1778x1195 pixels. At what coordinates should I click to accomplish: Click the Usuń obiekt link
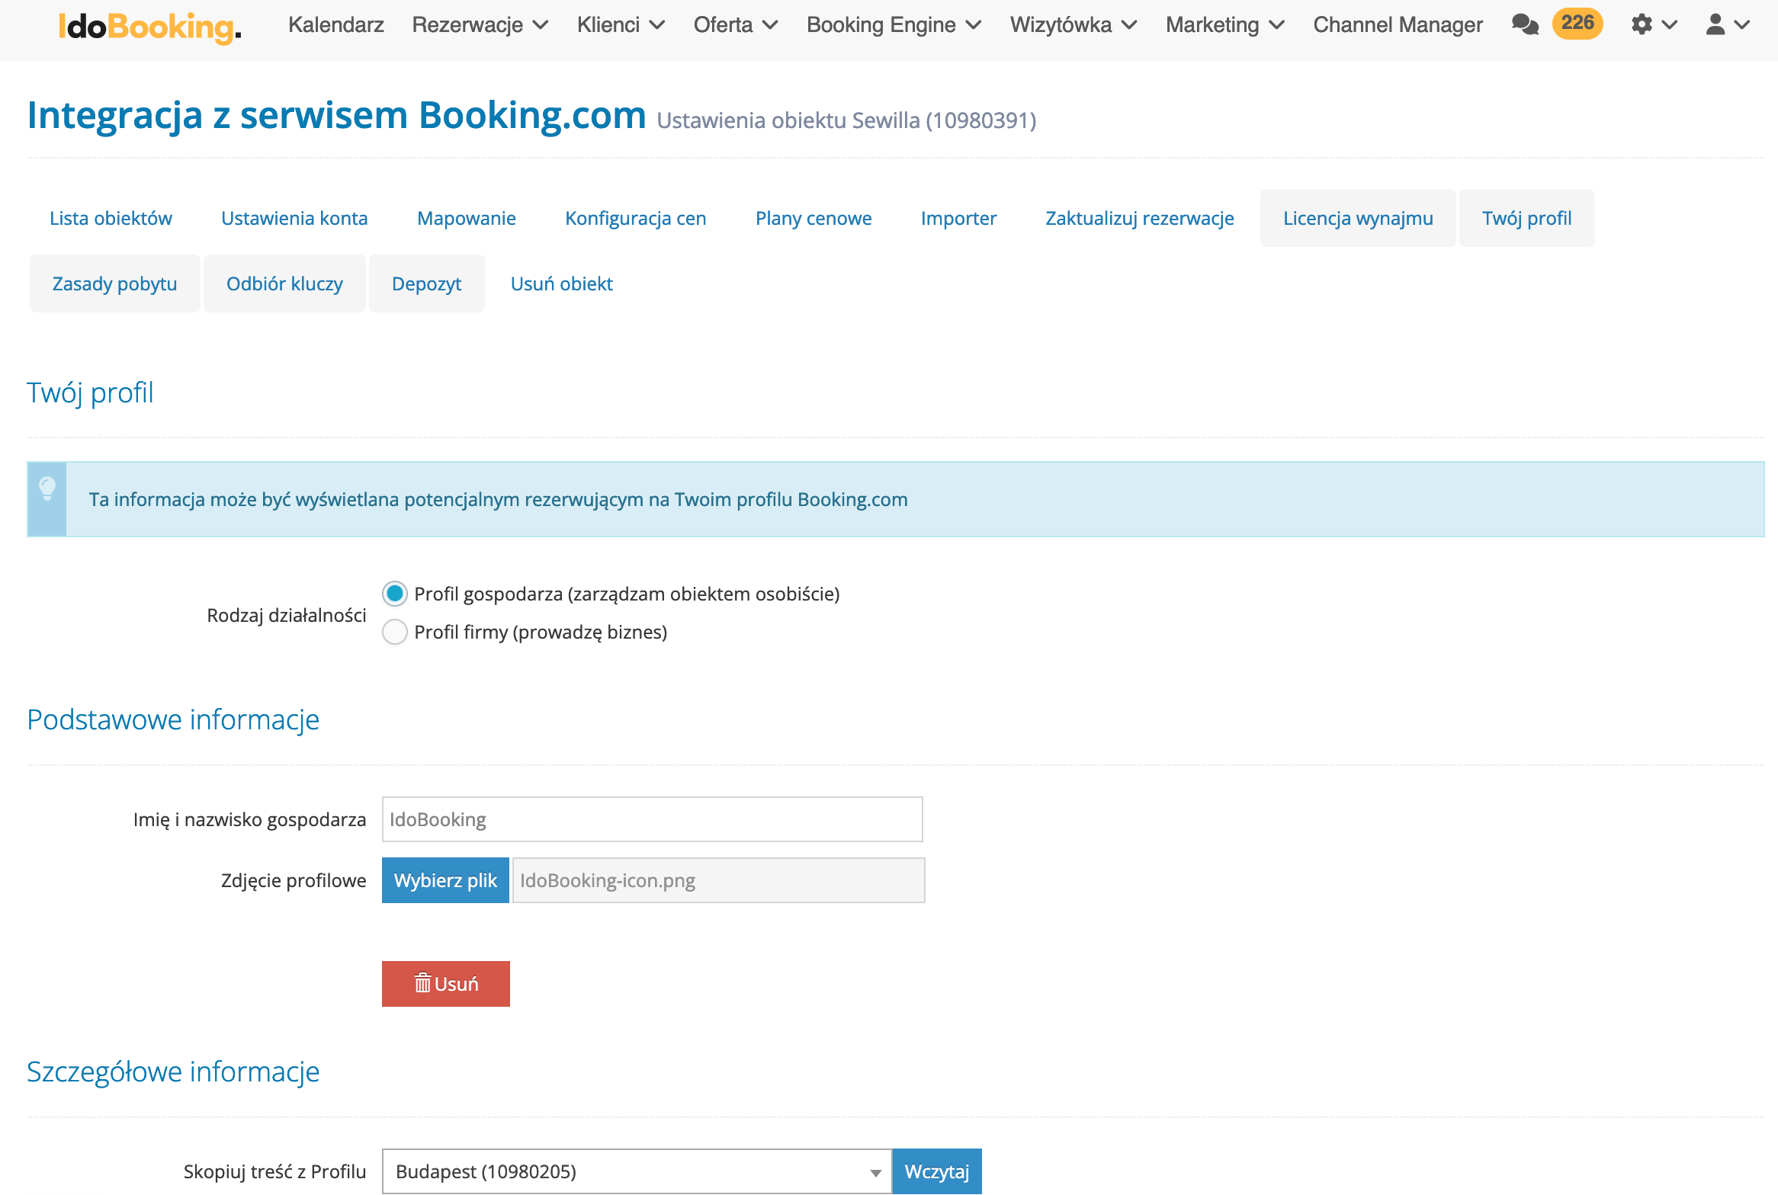tap(561, 284)
